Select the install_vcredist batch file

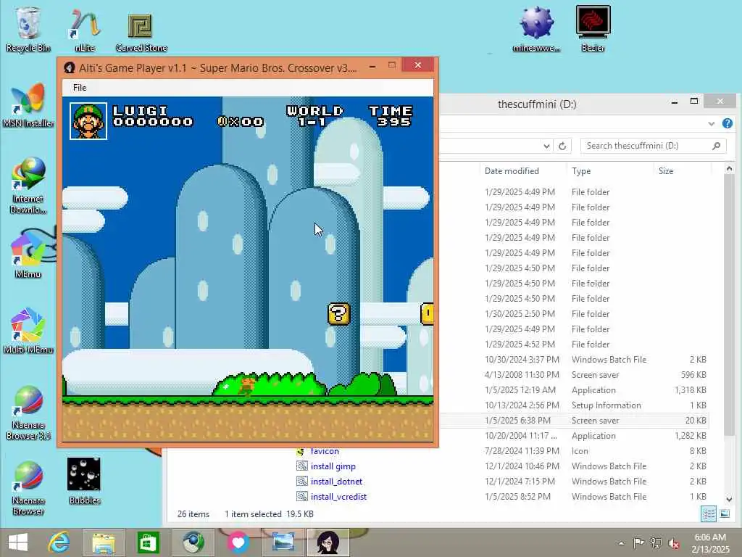[339, 496]
